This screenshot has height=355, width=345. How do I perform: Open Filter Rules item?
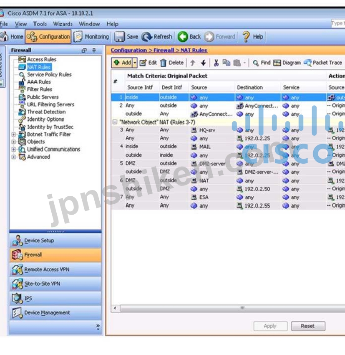pos(39,89)
